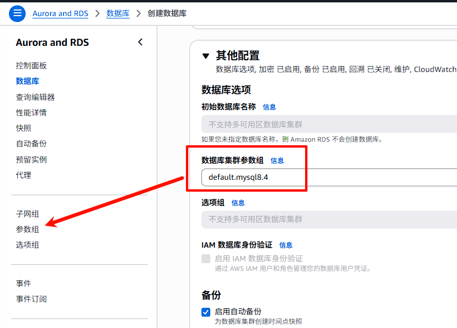Open 事件 in the sidebar

(23, 283)
